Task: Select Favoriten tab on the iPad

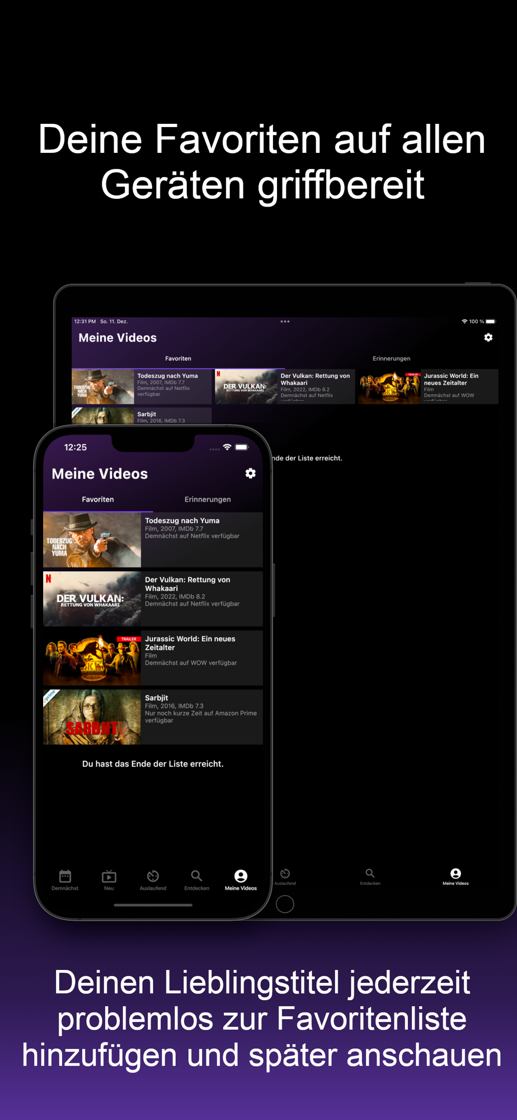Action: coord(178,358)
